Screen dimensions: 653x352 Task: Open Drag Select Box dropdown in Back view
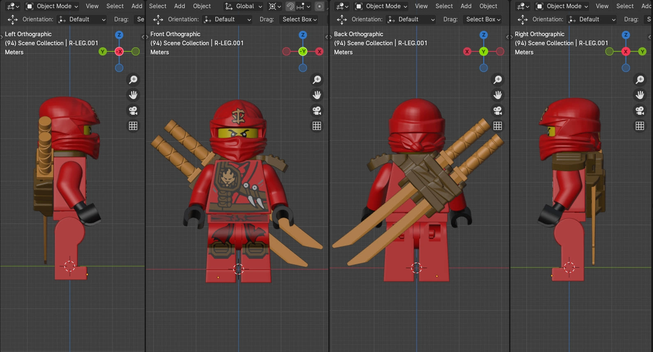[483, 19]
